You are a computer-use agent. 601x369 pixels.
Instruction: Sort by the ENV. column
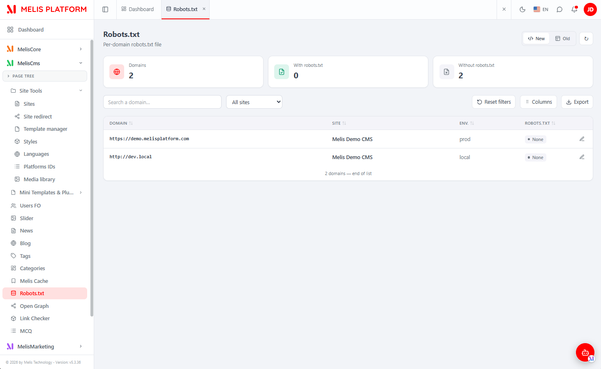pos(467,123)
